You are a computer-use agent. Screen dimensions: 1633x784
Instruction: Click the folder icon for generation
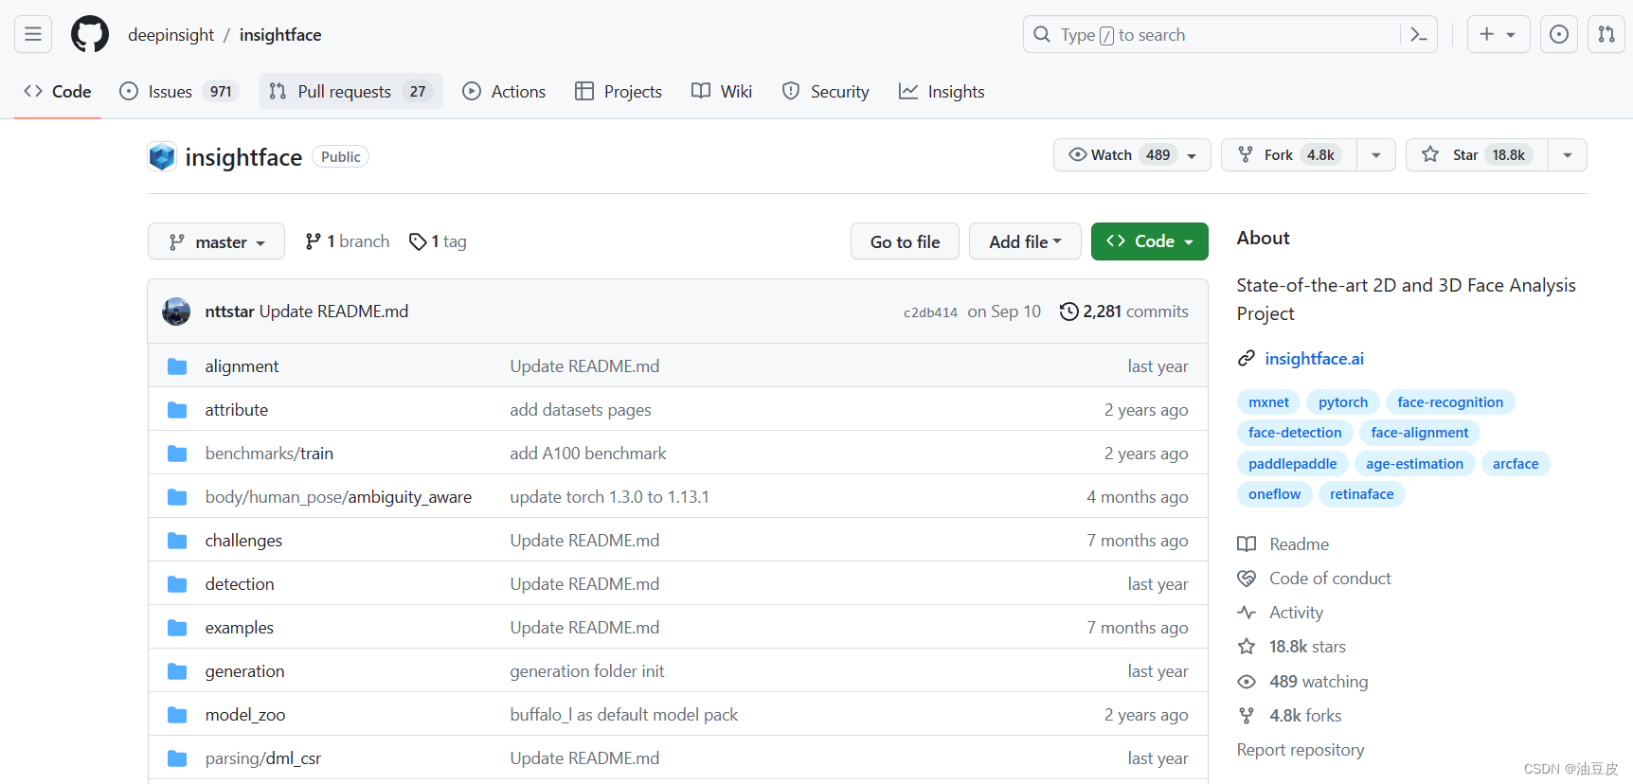177,671
